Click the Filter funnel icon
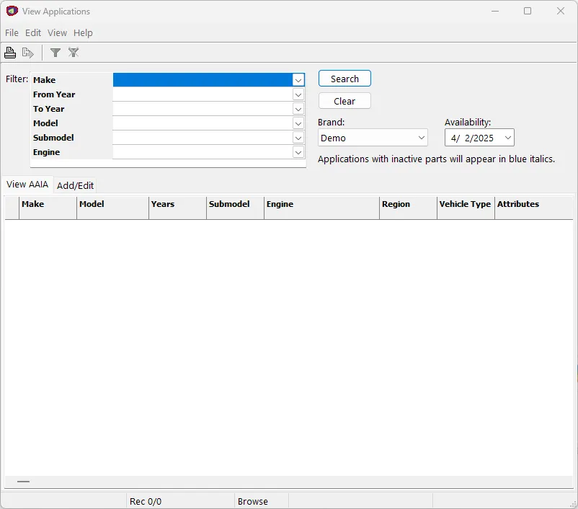The width and height of the screenshot is (578, 509). point(55,53)
